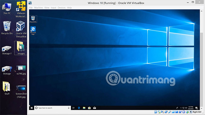This screenshot has width=205, height=115.
Task: Click the audio status icon
Action: [163, 112]
